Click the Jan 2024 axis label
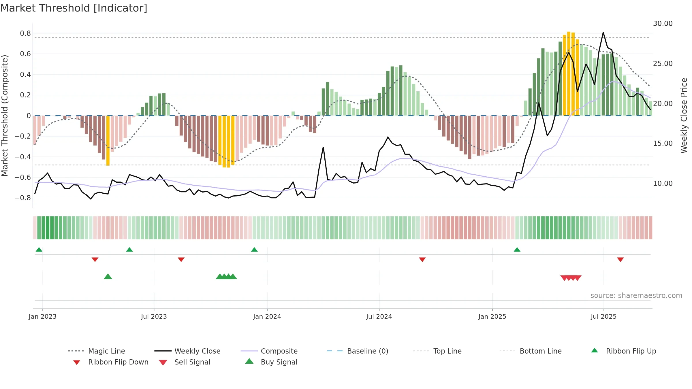This screenshot has width=692, height=389. tap(267, 317)
